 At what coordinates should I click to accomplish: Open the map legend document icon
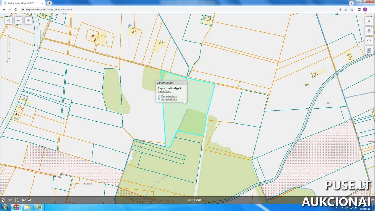[369, 51]
